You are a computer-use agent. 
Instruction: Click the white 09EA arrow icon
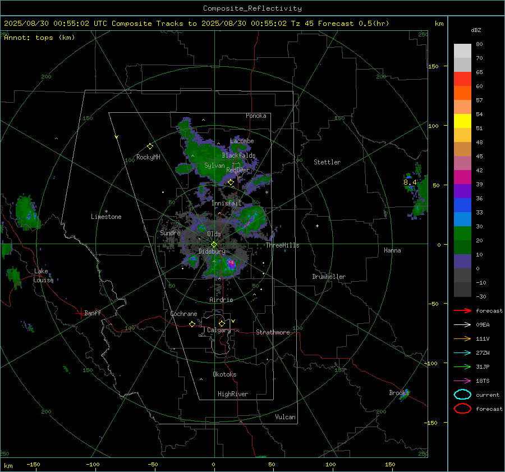[462, 325]
